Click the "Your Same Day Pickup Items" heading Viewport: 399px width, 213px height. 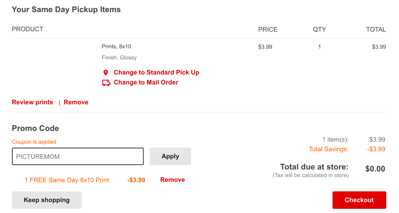pos(66,10)
